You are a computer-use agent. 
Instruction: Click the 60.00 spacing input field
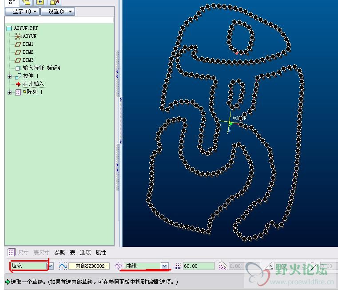coord(199,266)
